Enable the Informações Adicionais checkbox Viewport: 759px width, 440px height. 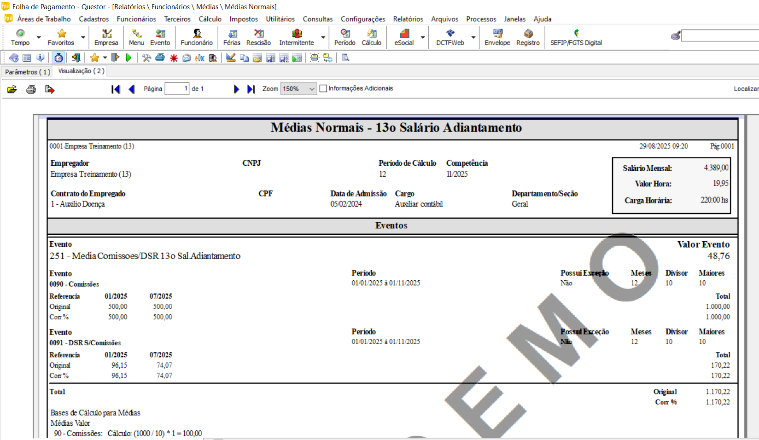(323, 88)
